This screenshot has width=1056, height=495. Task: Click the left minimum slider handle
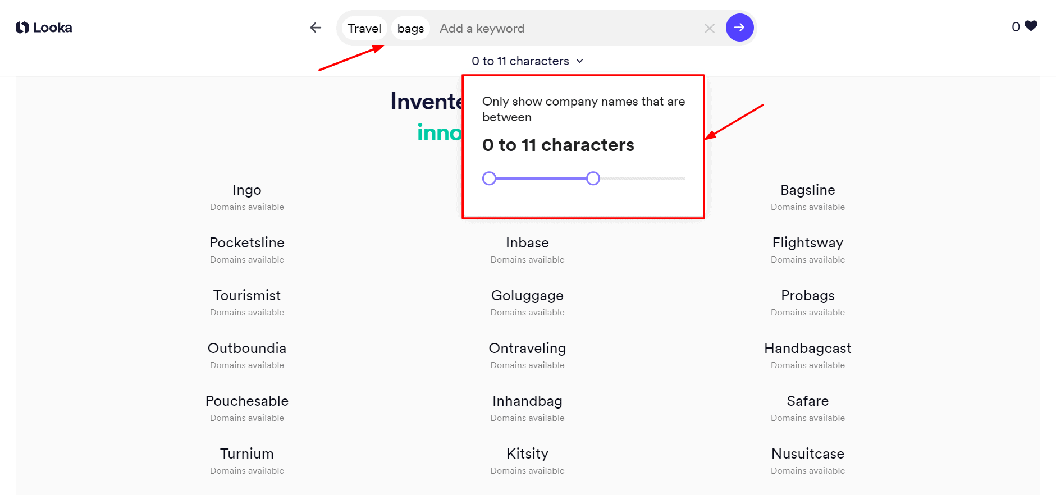click(489, 178)
